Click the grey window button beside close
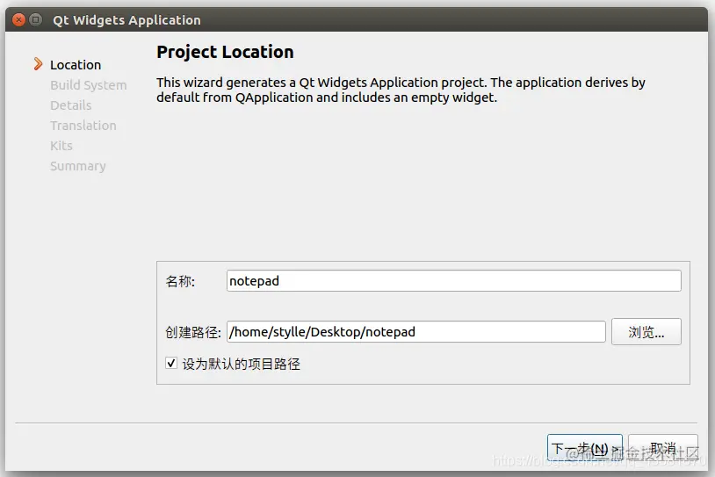715x477 pixels. click(35, 19)
